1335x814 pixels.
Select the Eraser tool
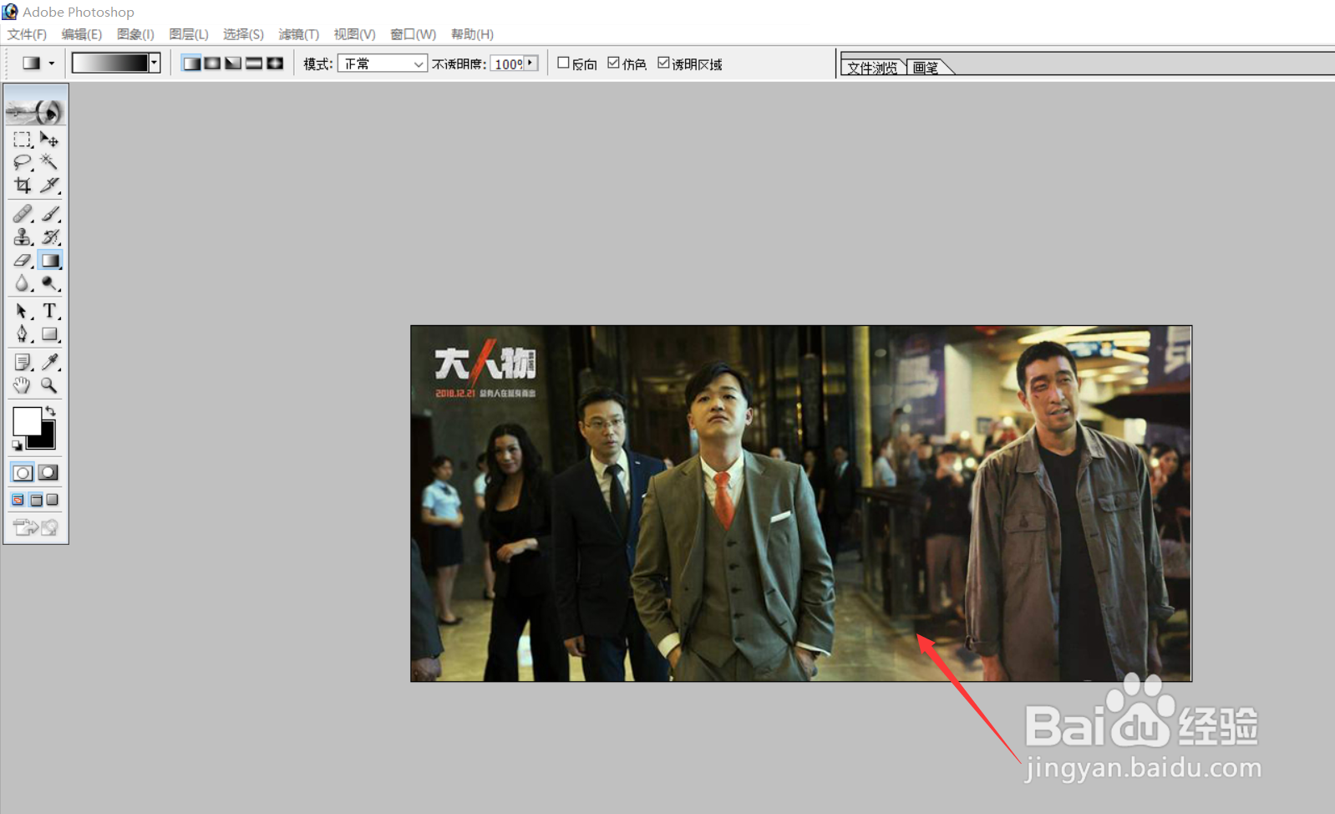[23, 261]
